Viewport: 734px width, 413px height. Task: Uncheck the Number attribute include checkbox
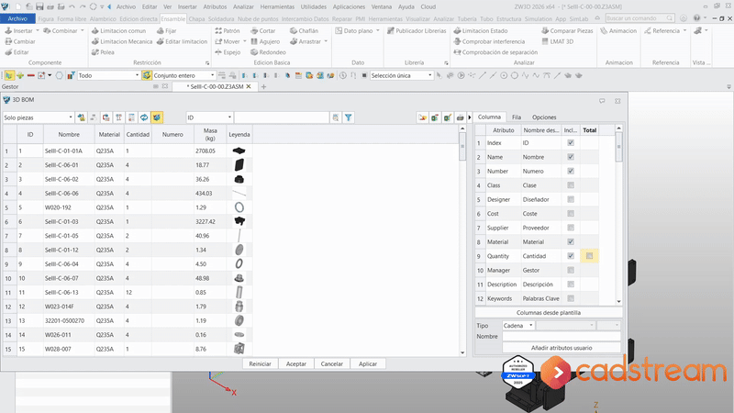pos(571,171)
